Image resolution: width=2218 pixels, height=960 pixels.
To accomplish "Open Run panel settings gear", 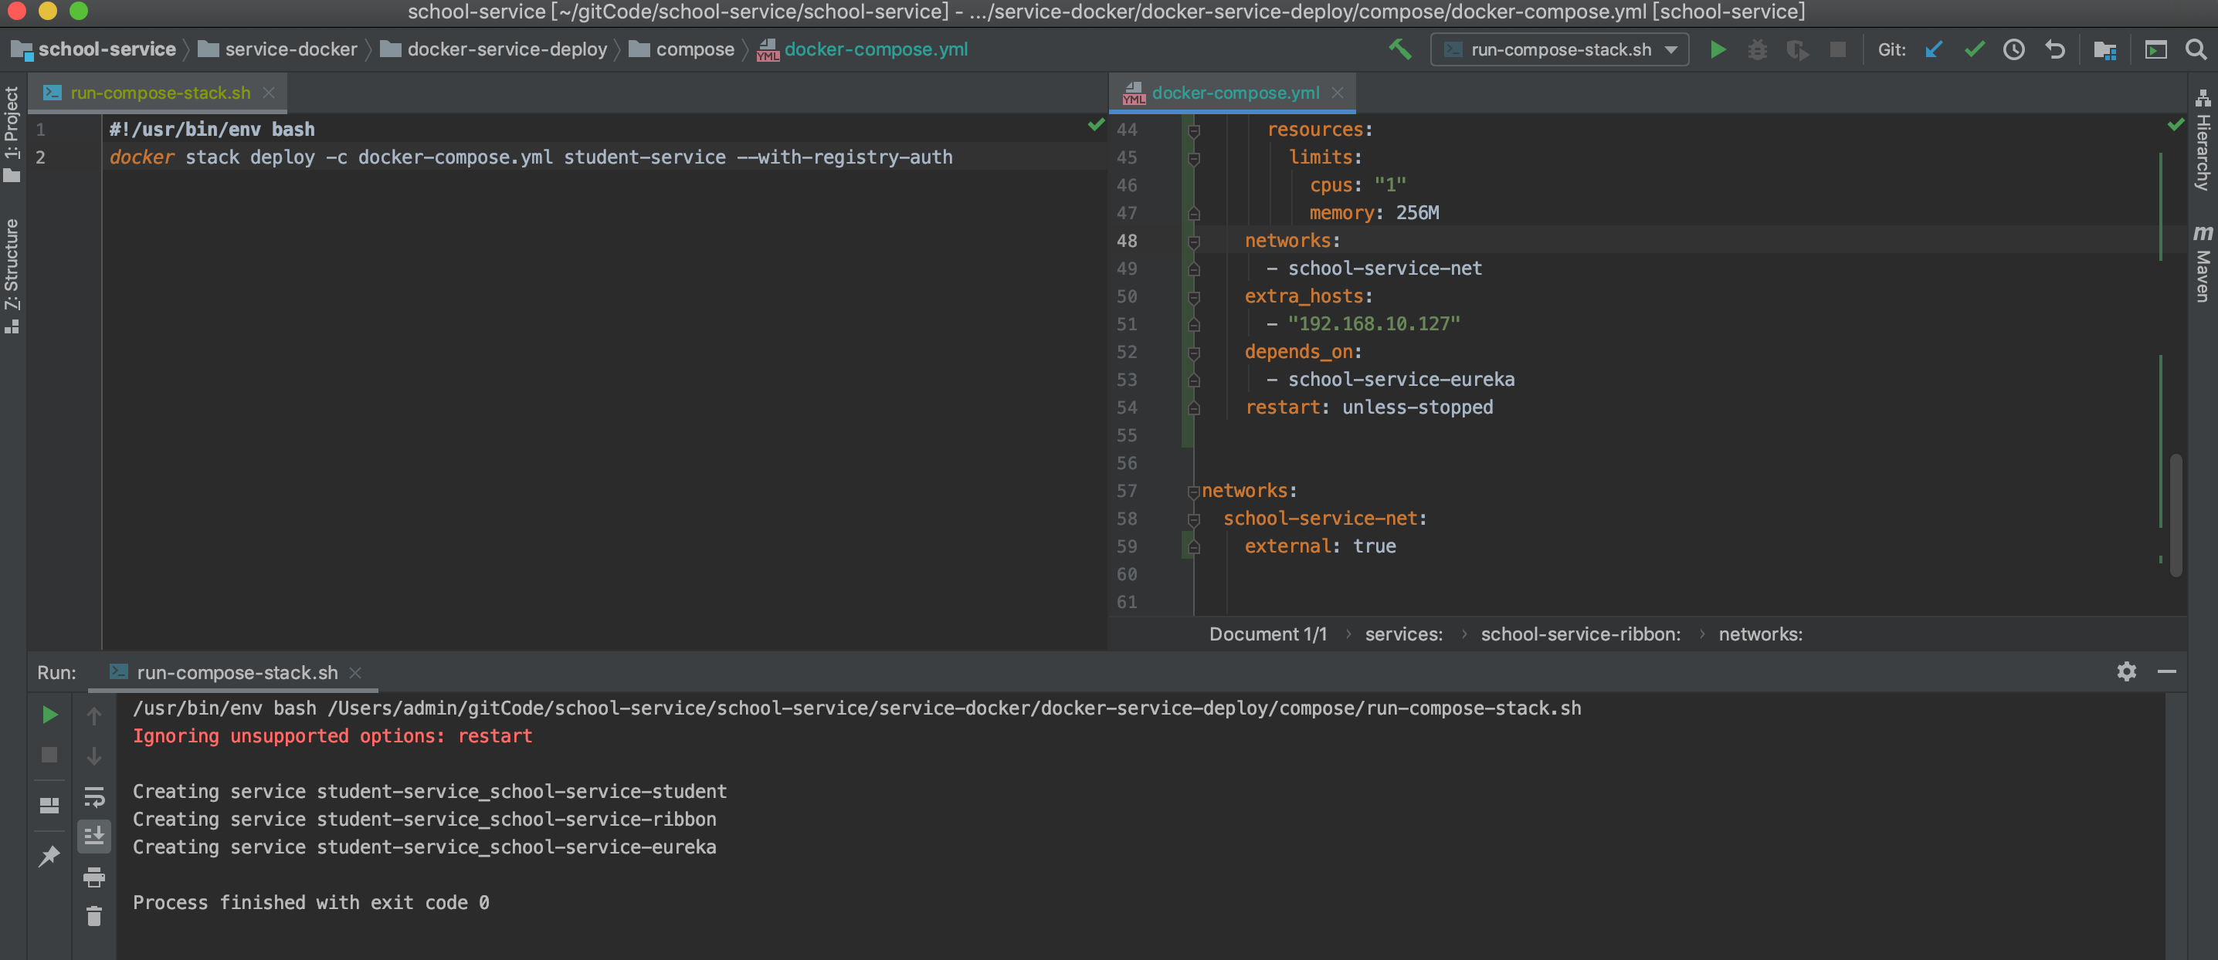I will pyautogui.click(x=2127, y=671).
